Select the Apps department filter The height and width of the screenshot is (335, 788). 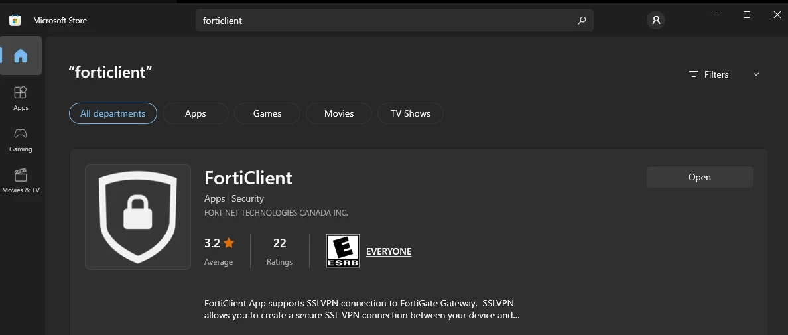click(196, 113)
